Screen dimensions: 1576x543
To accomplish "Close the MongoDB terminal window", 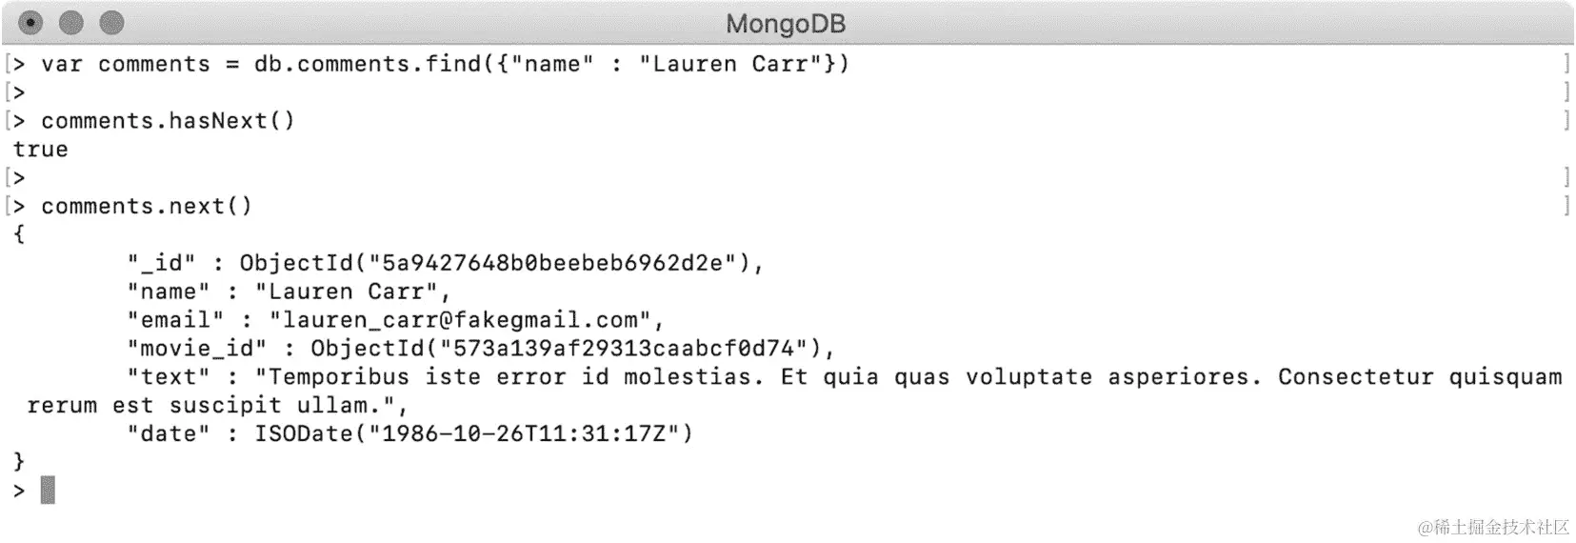I will (x=30, y=23).
